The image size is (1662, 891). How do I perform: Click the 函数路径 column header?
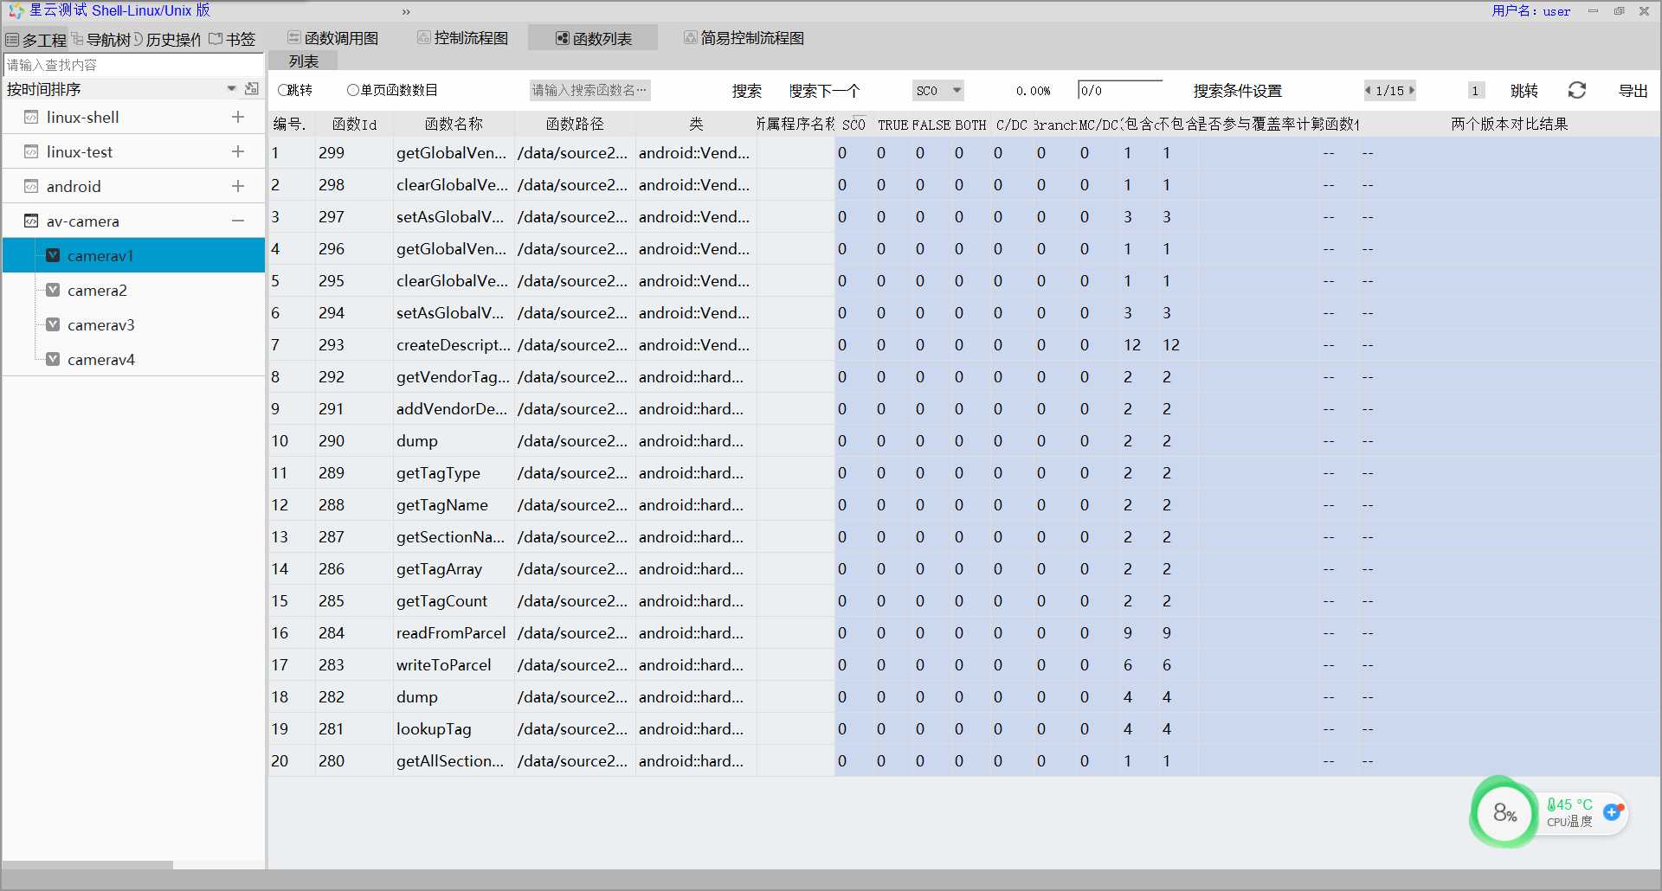pyautogui.click(x=575, y=124)
